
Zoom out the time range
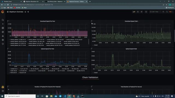click(163, 12)
